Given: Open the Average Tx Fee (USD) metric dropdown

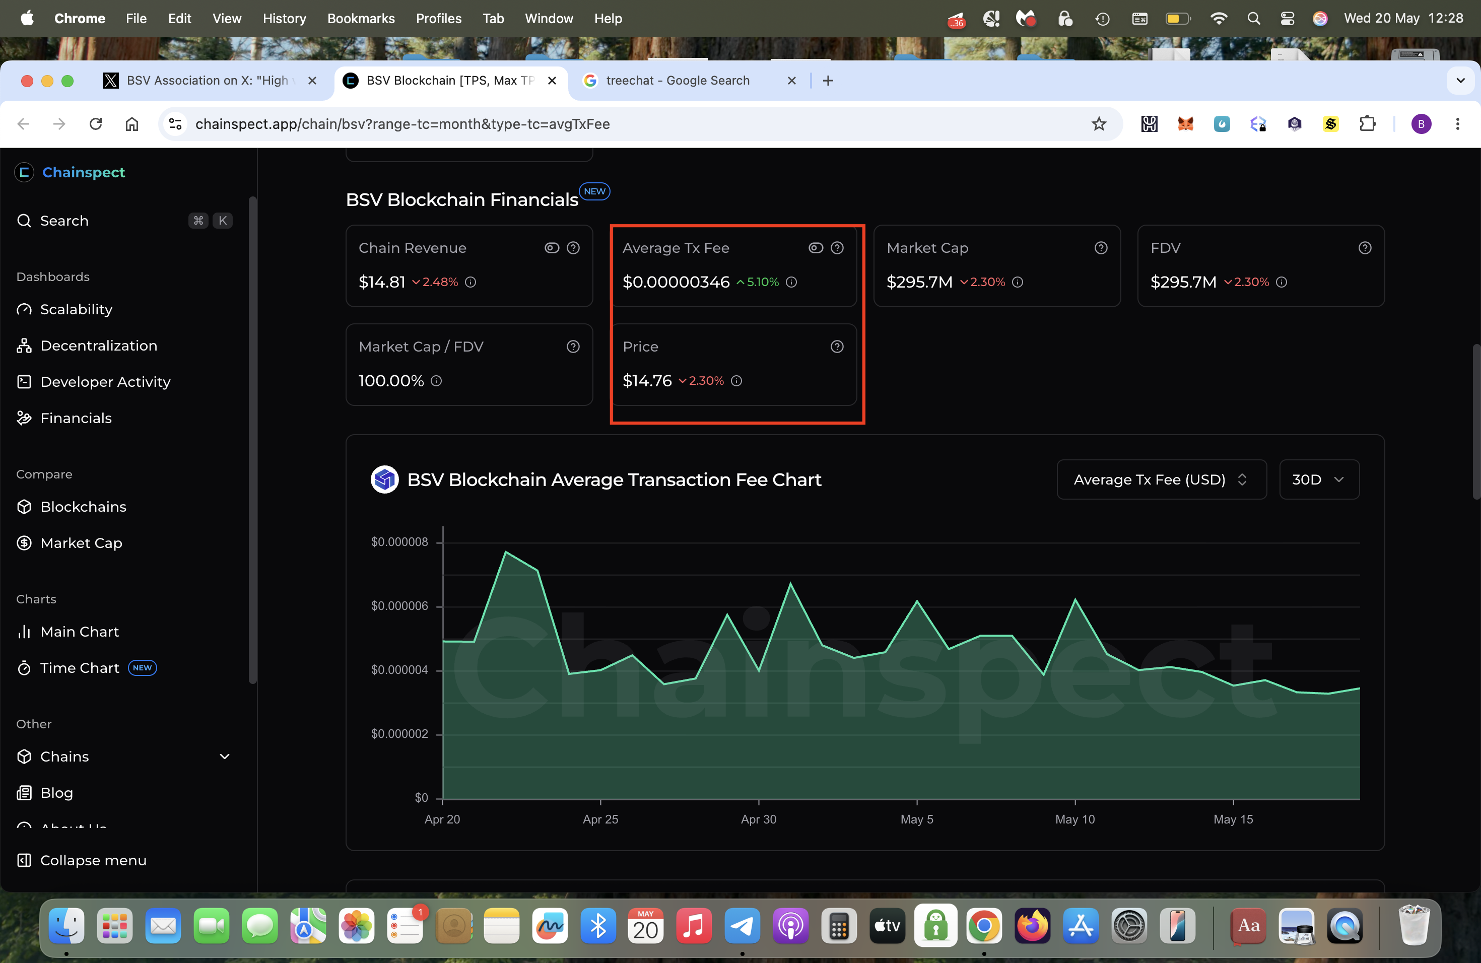Looking at the screenshot, I should tap(1161, 479).
